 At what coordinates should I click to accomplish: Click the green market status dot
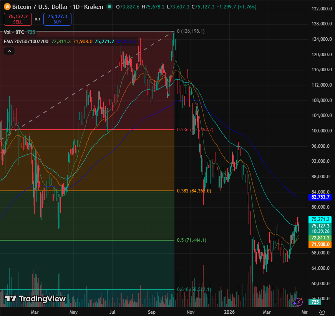tap(109, 7)
